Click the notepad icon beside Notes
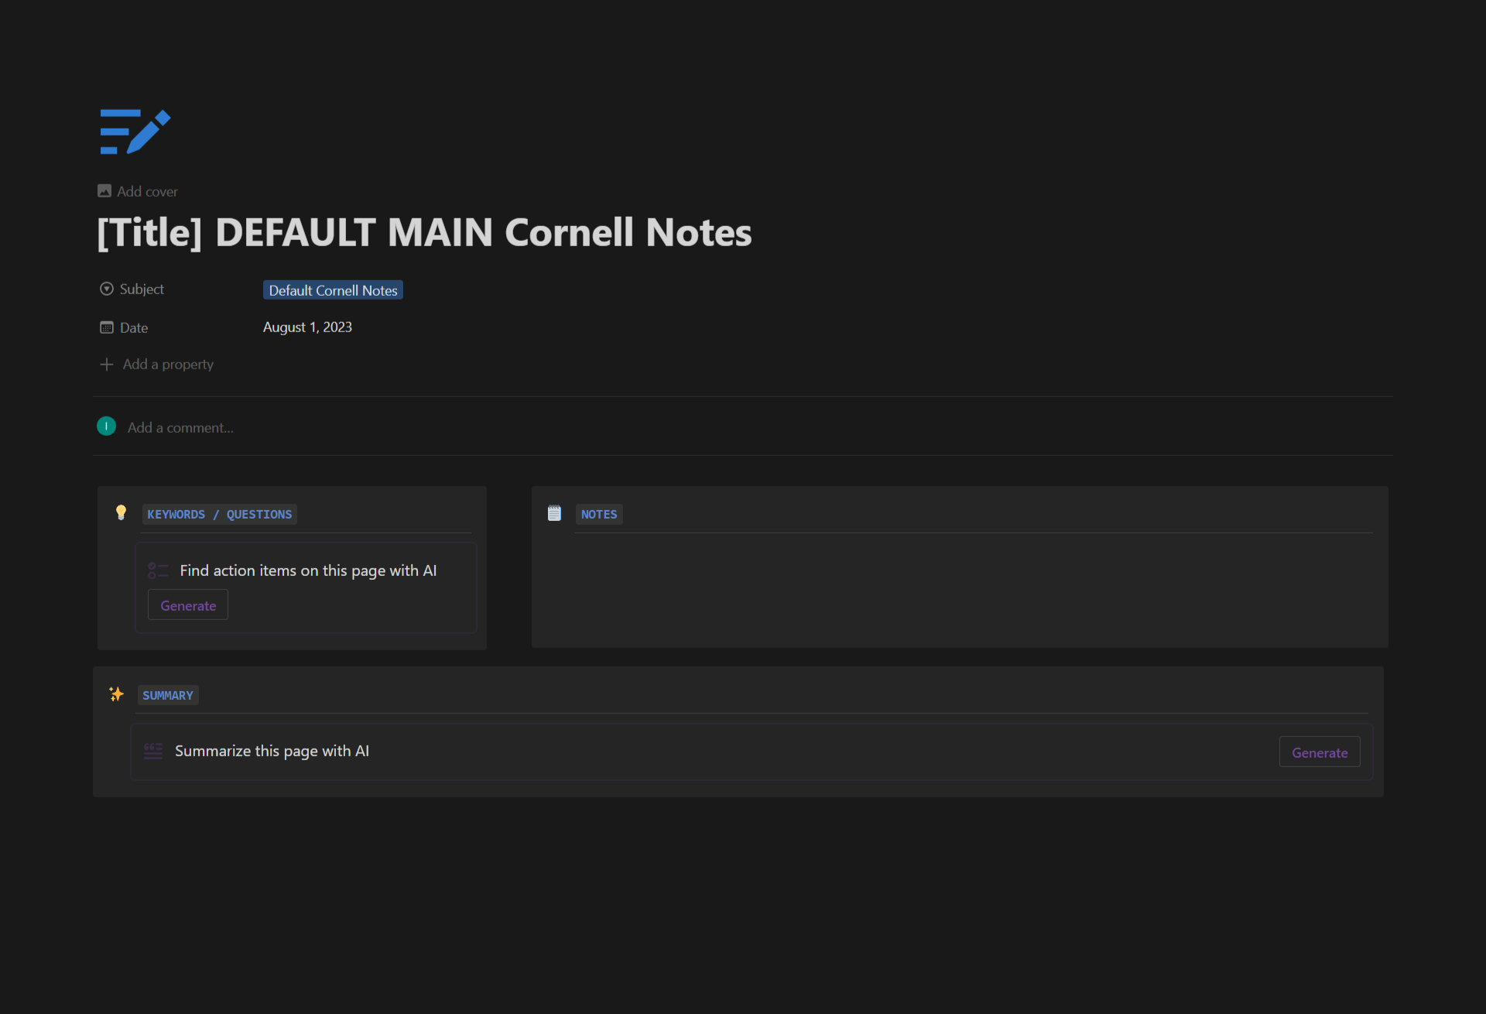This screenshot has width=1486, height=1014. point(554,513)
